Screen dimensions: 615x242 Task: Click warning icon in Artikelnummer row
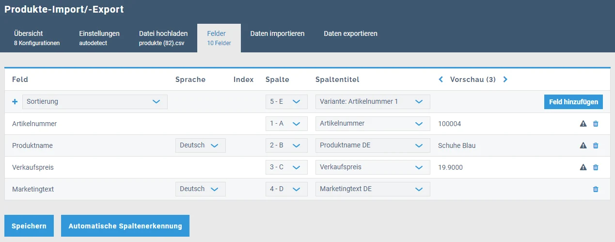(583, 124)
